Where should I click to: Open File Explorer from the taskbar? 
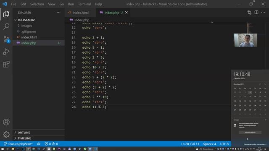(13, 149)
